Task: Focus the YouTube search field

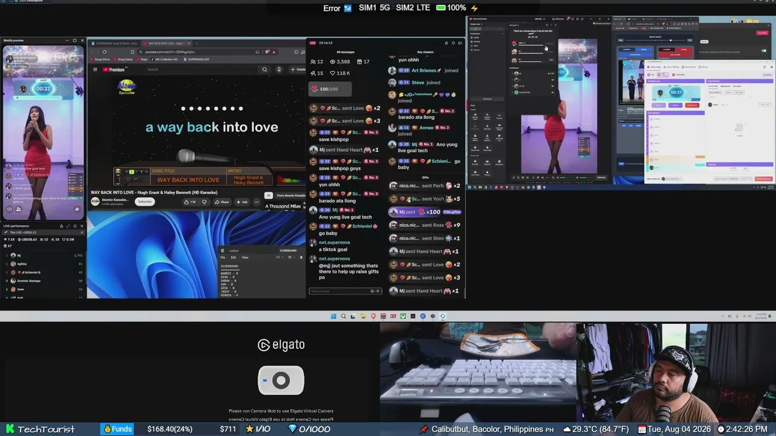Action: [202, 70]
